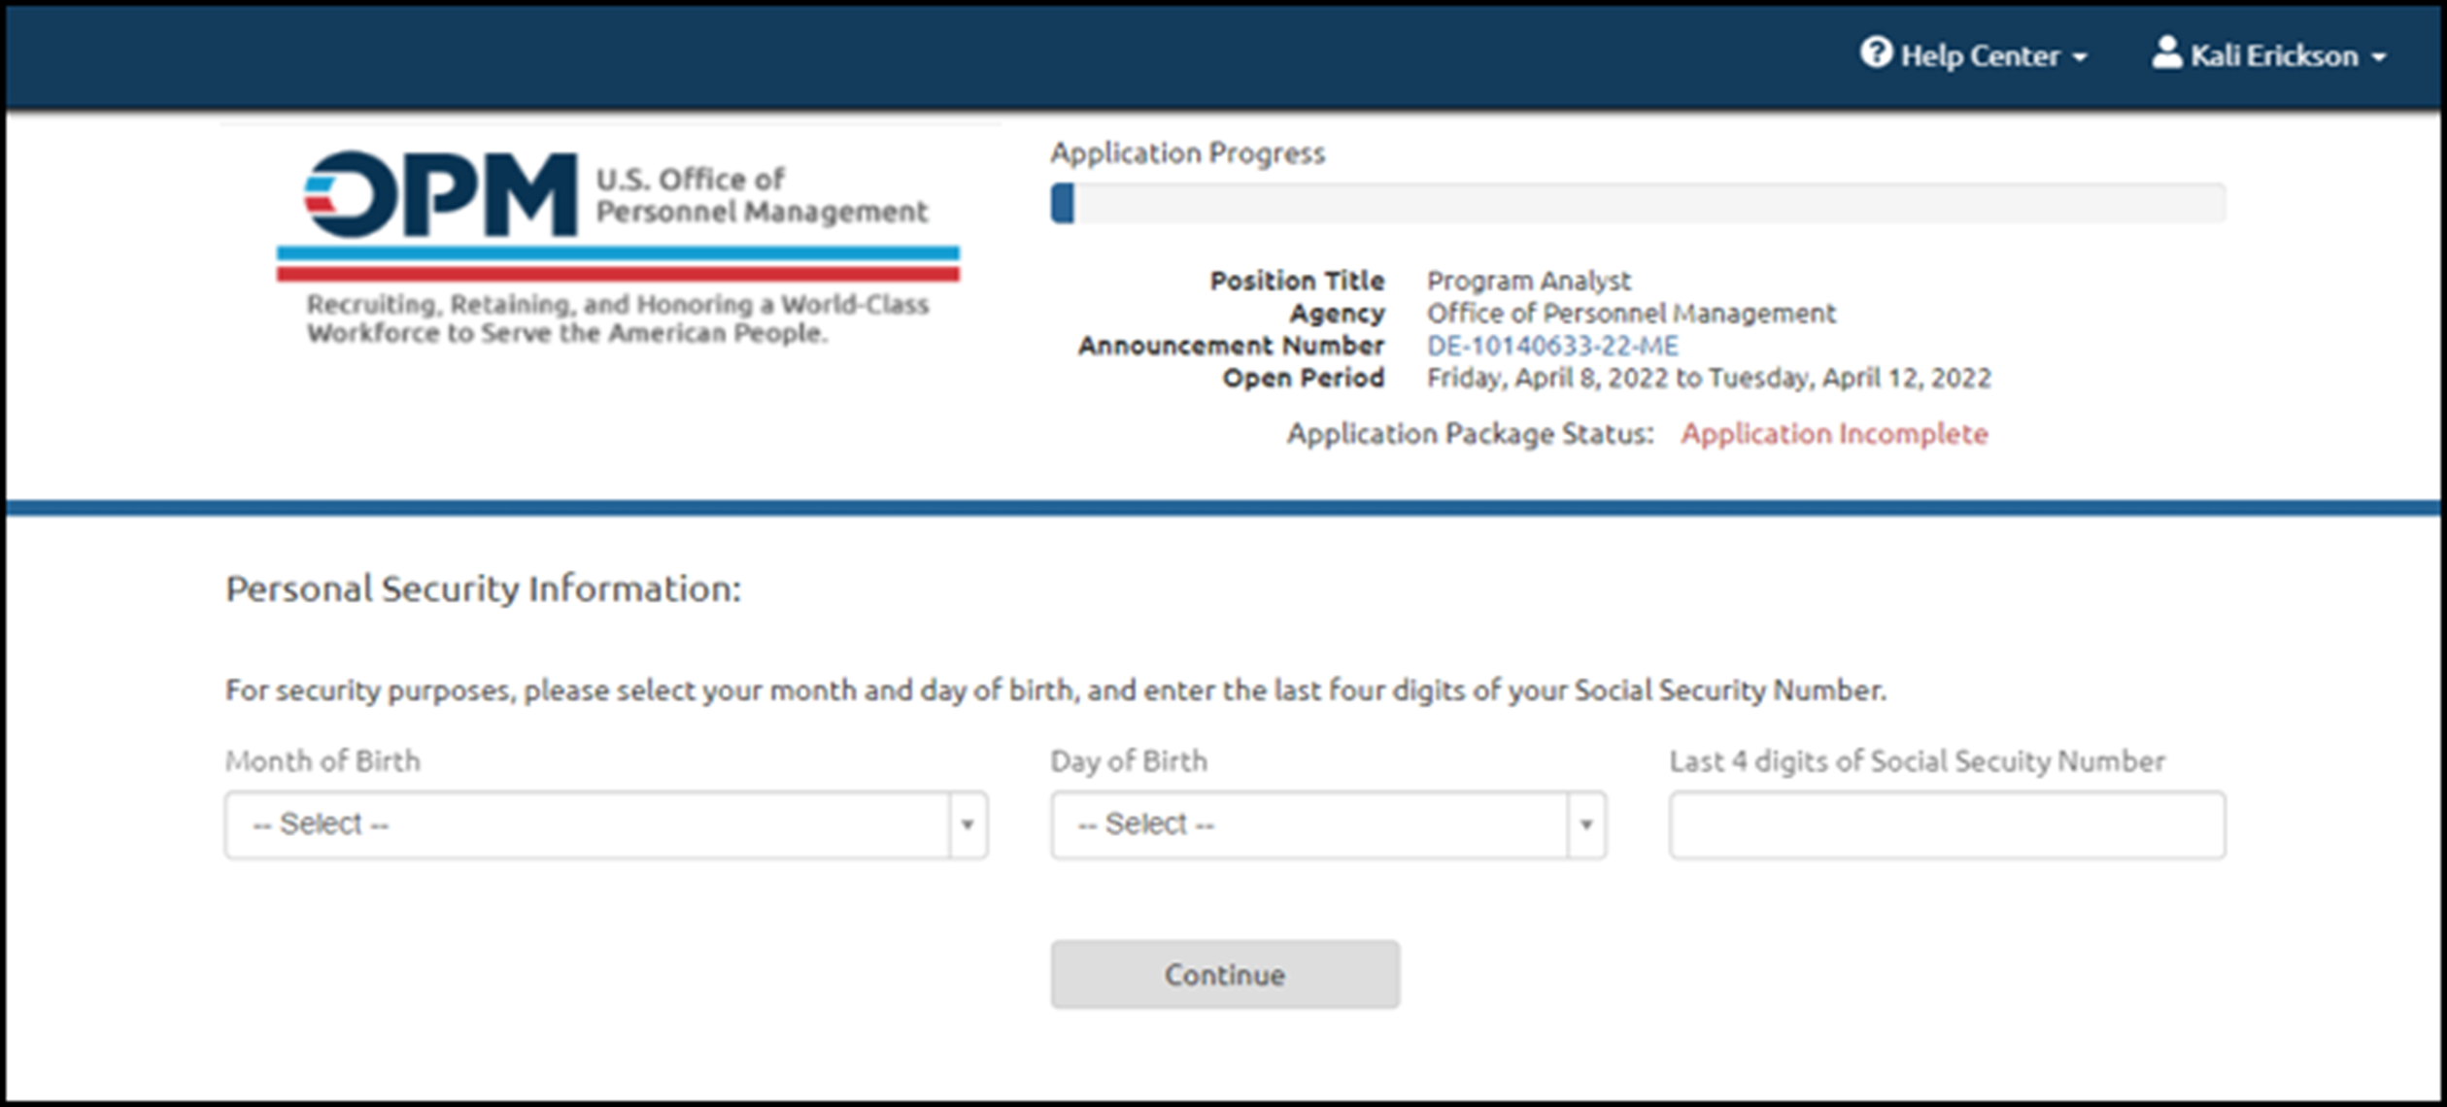Click the Announcement Number label
Viewport: 2447px width, 1107px height.
click(1231, 346)
